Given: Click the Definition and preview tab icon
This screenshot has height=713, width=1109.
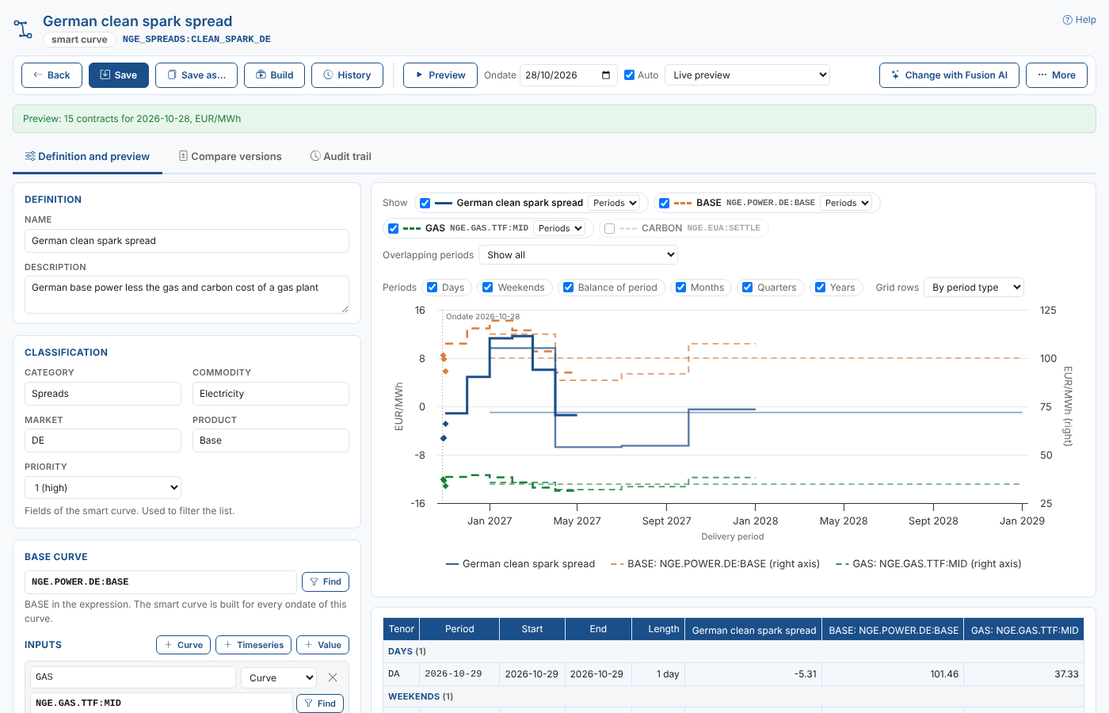Looking at the screenshot, I should (30, 156).
